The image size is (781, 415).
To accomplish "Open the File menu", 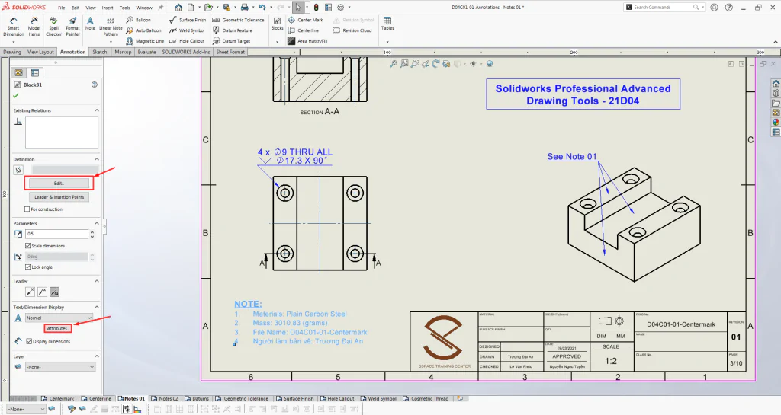I will click(x=62, y=8).
